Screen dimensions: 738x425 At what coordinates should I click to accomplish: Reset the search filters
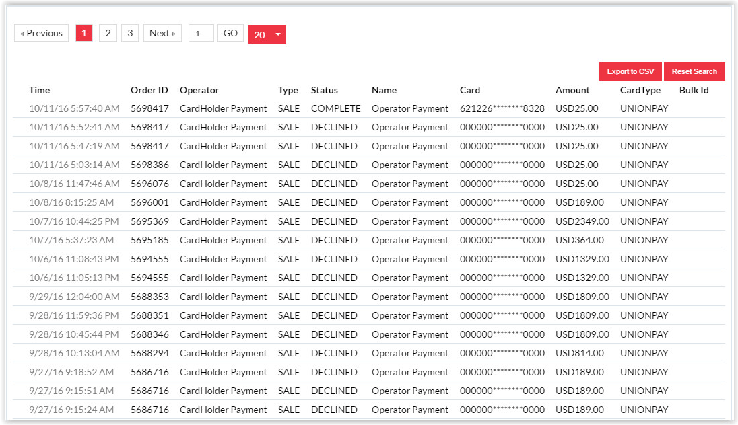[694, 71]
